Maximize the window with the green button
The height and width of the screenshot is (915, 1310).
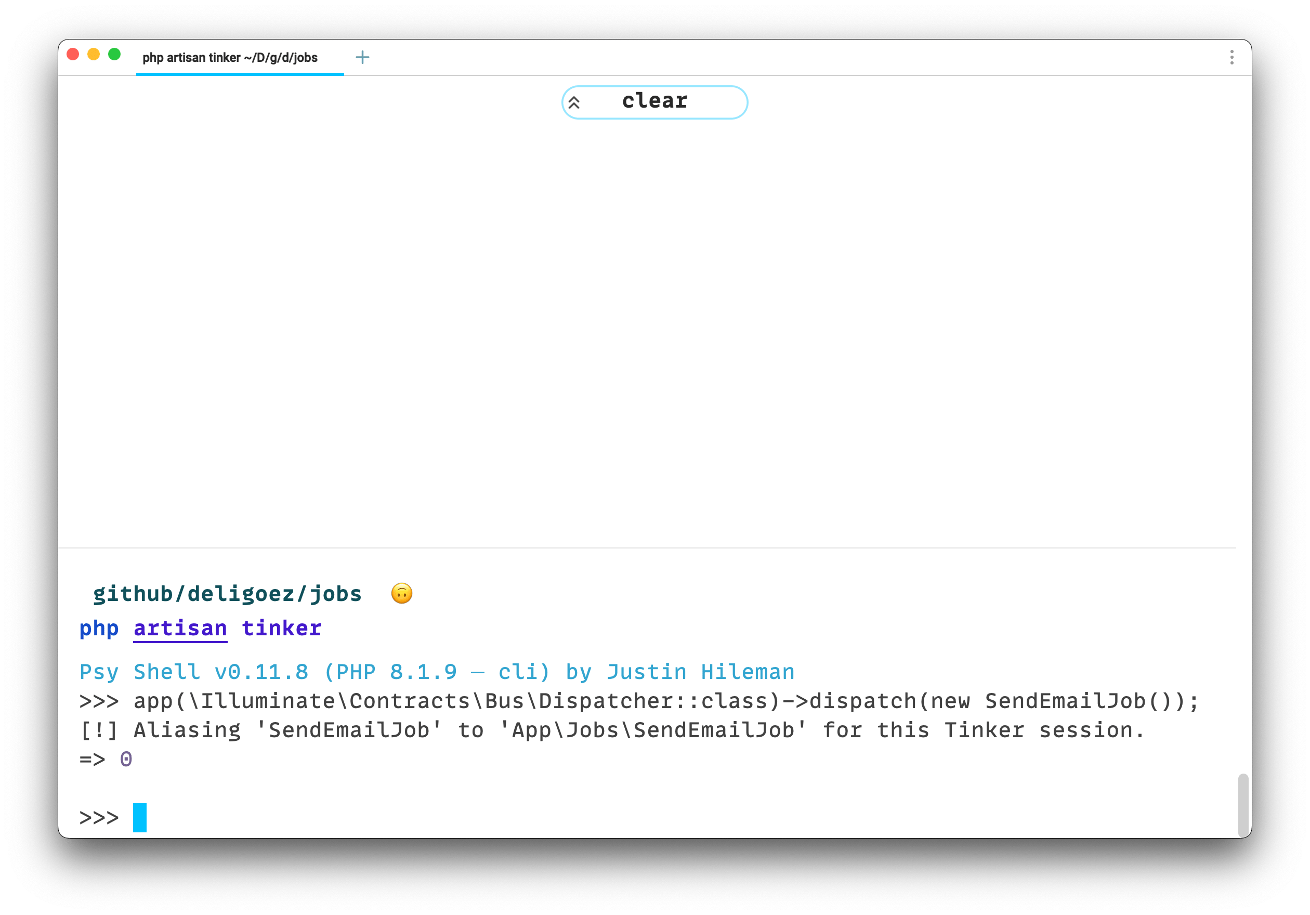point(114,54)
